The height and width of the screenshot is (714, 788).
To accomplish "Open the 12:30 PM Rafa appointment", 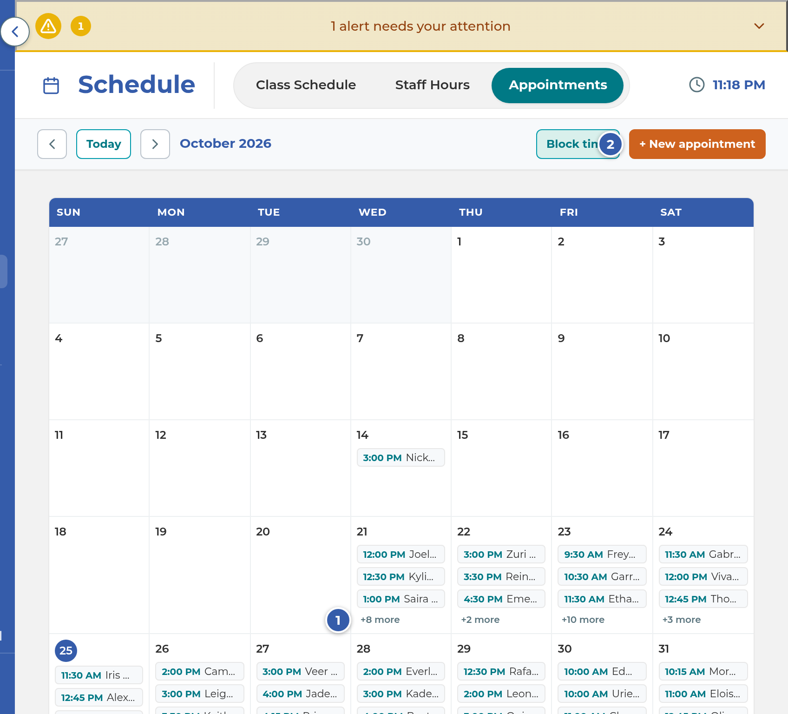I will coord(501,671).
